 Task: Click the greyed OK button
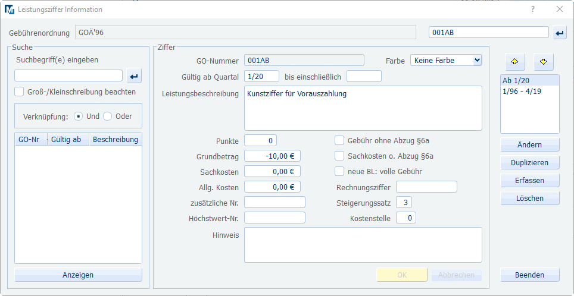point(402,275)
